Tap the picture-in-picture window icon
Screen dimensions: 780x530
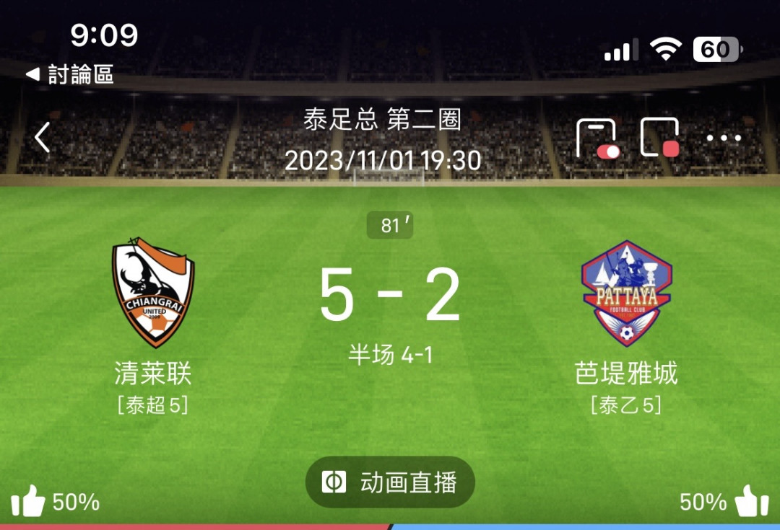(x=660, y=138)
